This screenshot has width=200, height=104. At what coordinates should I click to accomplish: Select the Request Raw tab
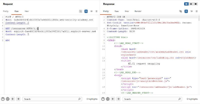[16, 11]
